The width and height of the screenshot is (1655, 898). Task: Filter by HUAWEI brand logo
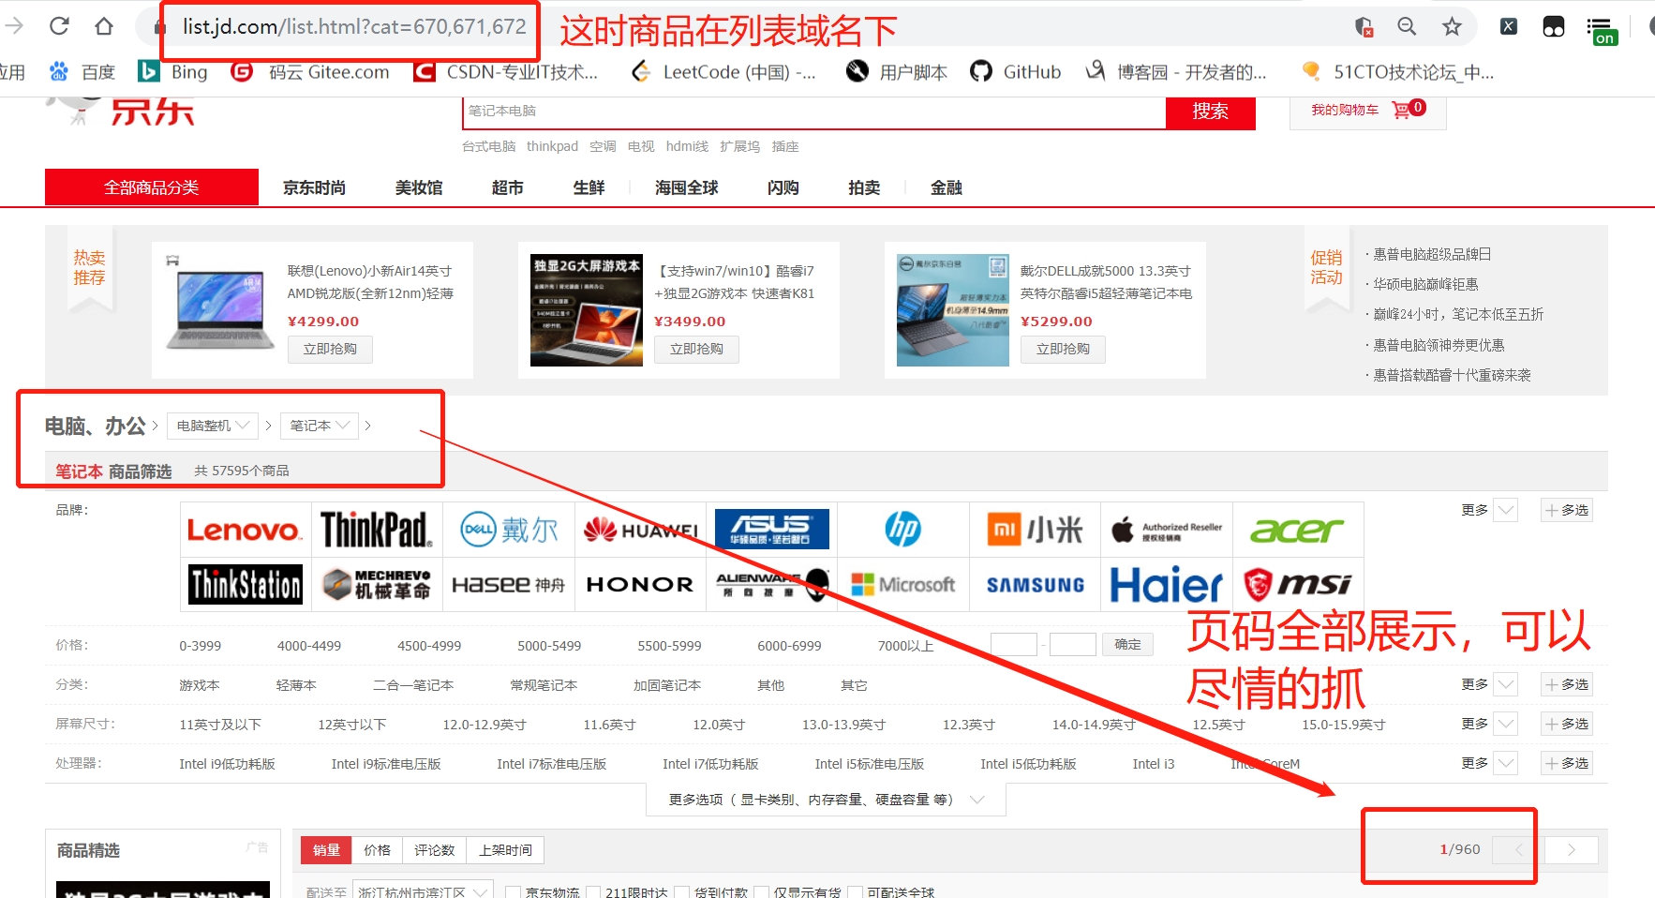[640, 530]
